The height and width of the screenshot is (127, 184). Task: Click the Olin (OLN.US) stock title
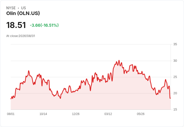click(x=23, y=13)
